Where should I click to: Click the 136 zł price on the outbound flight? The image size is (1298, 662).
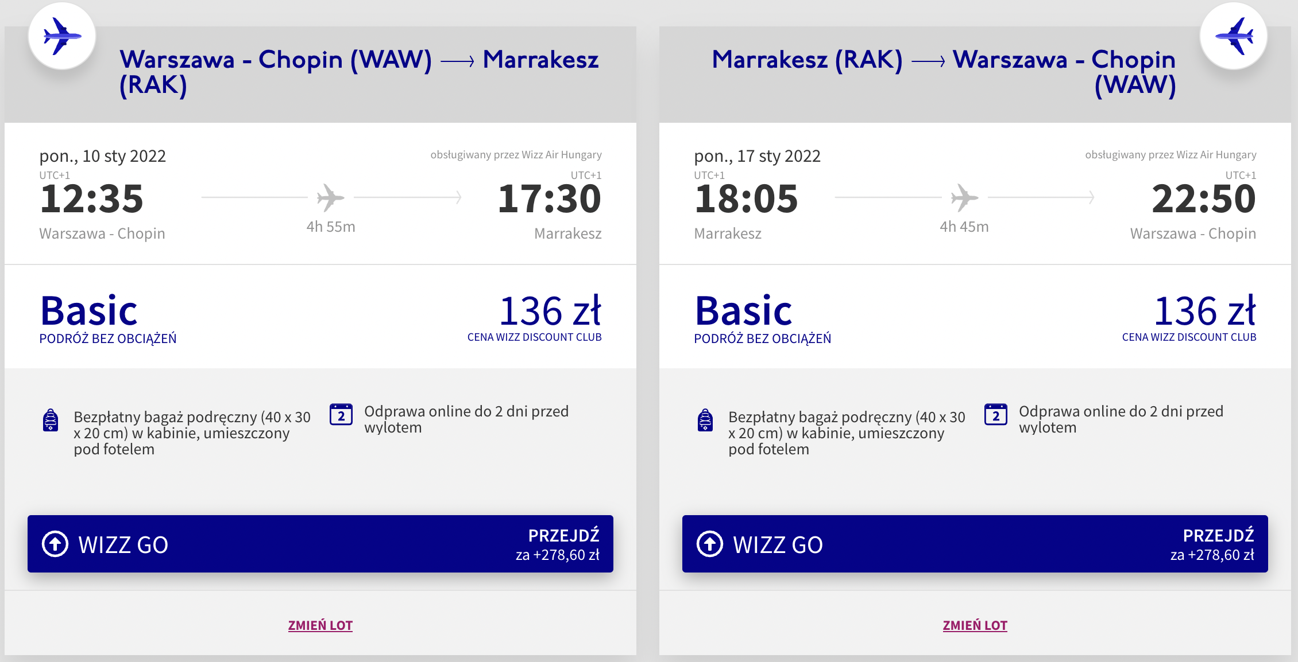pos(550,311)
